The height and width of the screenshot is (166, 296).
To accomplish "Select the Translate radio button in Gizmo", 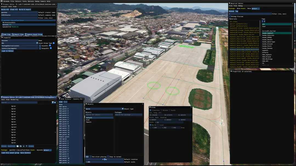I will tap(150, 110).
